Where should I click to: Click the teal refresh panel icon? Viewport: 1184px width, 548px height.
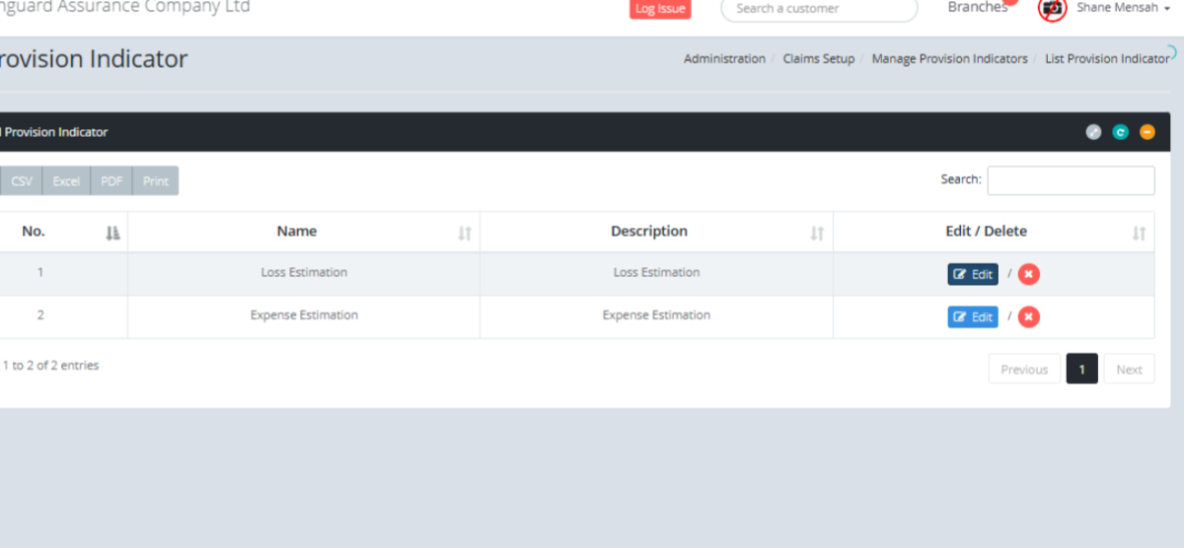(1120, 132)
